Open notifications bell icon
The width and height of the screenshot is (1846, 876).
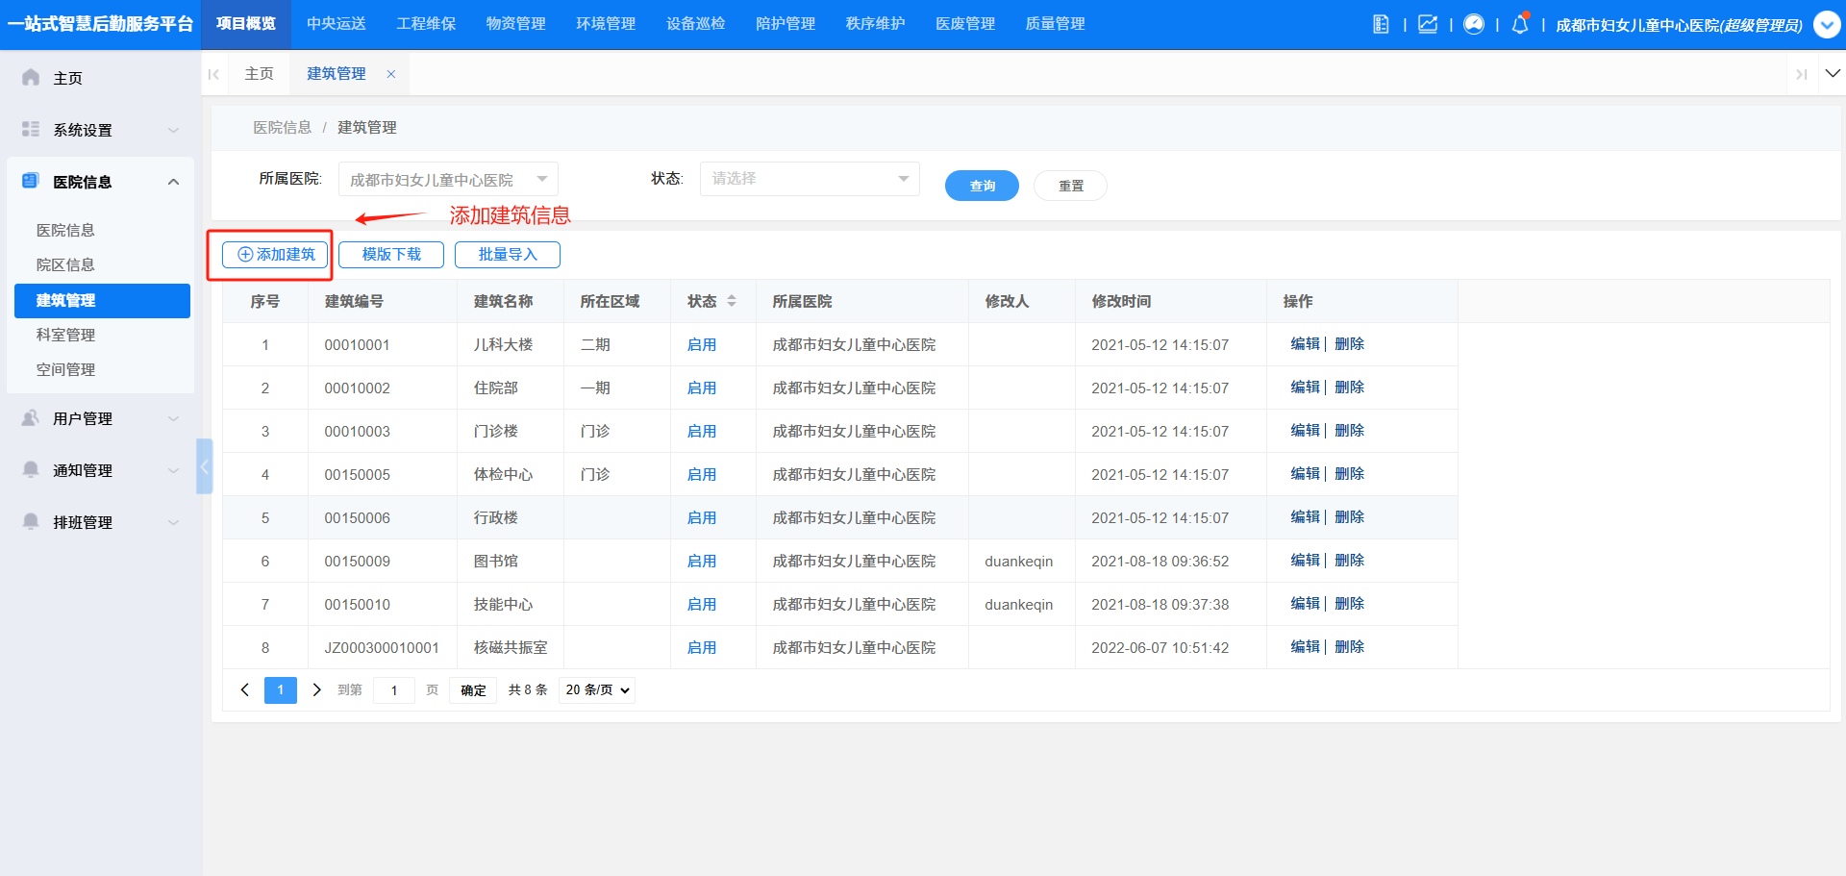[x=1520, y=24]
